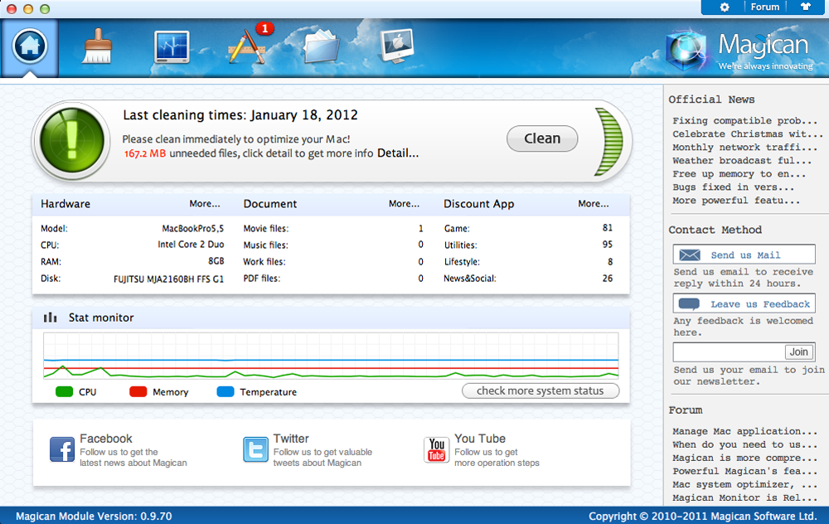Click the 167.2 MB unneeded files text
Viewport: 829px width, 524px height.
[145, 153]
